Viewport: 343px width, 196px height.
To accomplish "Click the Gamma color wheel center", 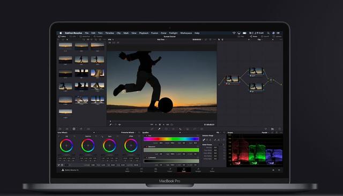I will (x=88, y=146).
